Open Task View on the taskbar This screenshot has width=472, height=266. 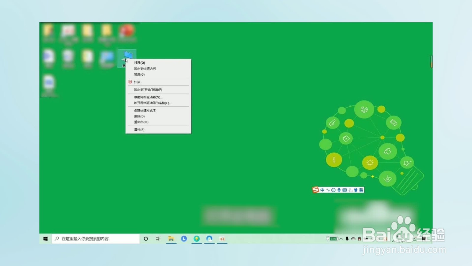click(158, 239)
